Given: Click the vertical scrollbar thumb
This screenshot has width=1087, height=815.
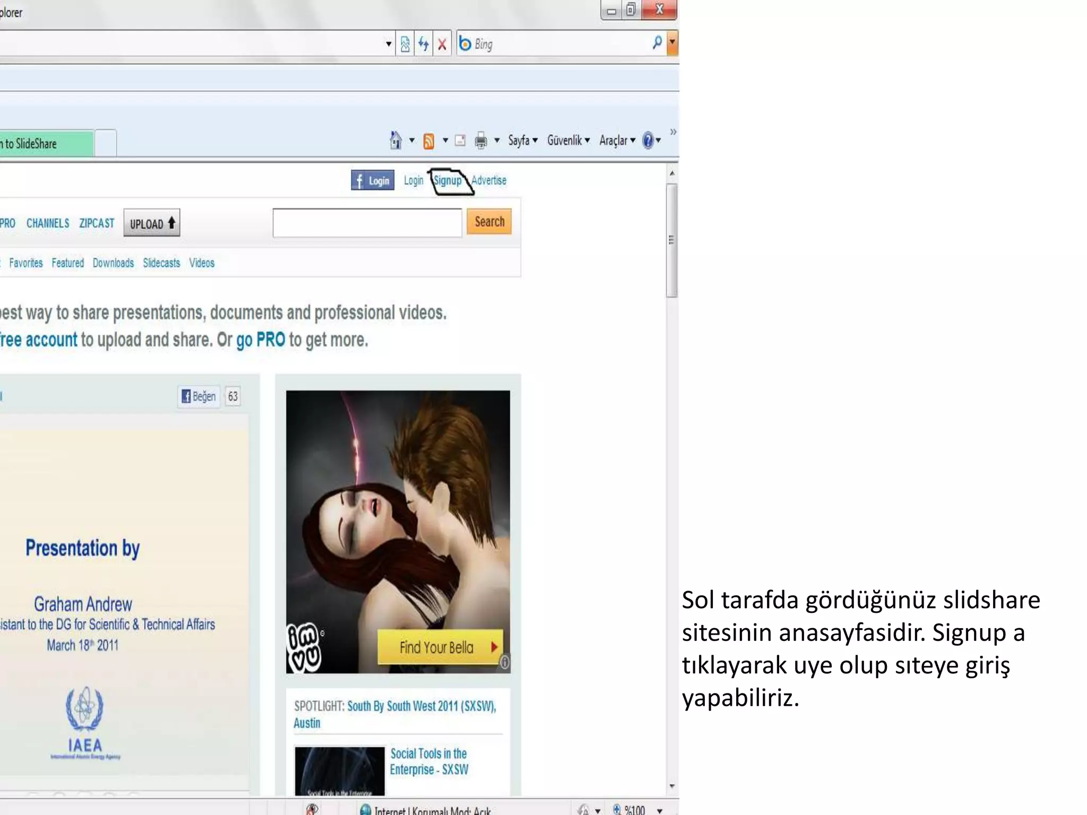Looking at the screenshot, I should [671, 240].
